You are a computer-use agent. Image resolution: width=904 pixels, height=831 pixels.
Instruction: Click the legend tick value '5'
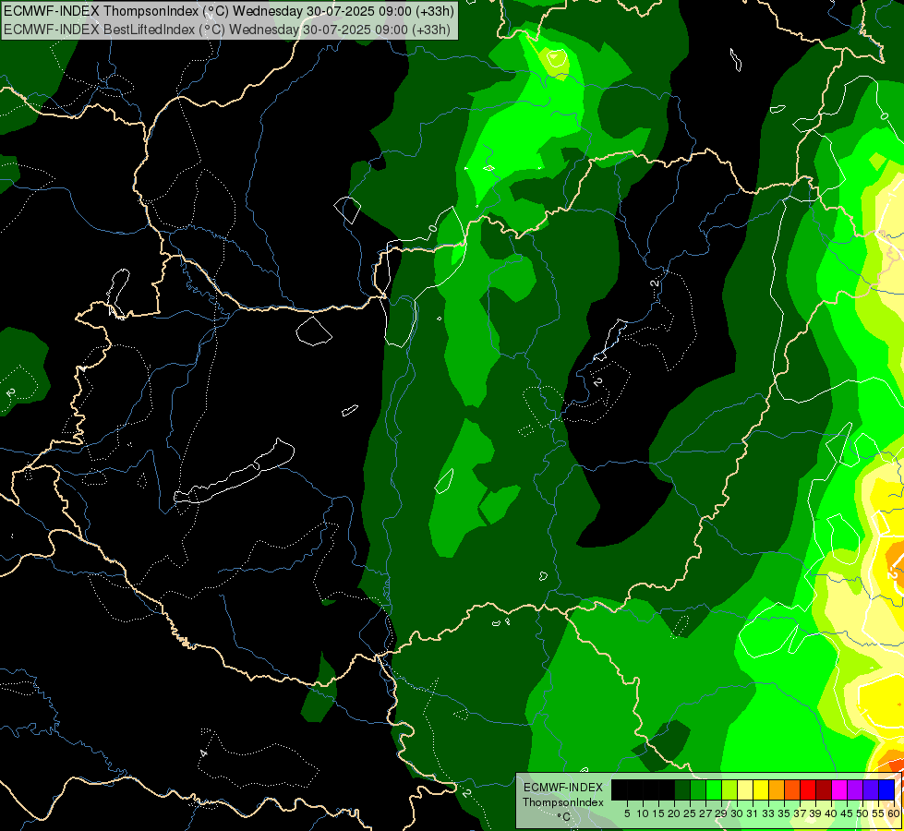coord(627,813)
